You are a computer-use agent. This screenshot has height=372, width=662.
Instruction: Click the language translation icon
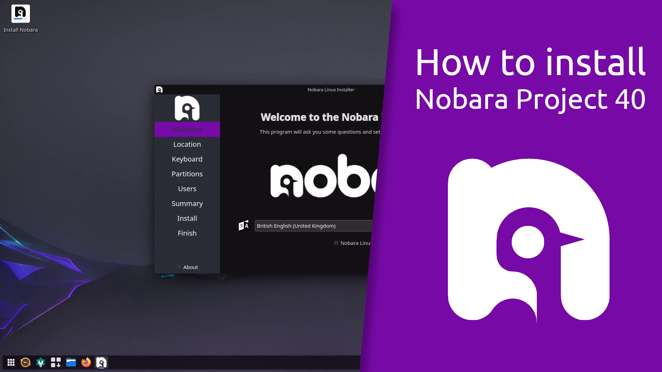click(x=244, y=226)
